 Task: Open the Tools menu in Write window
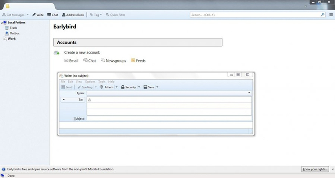tap(102, 82)
